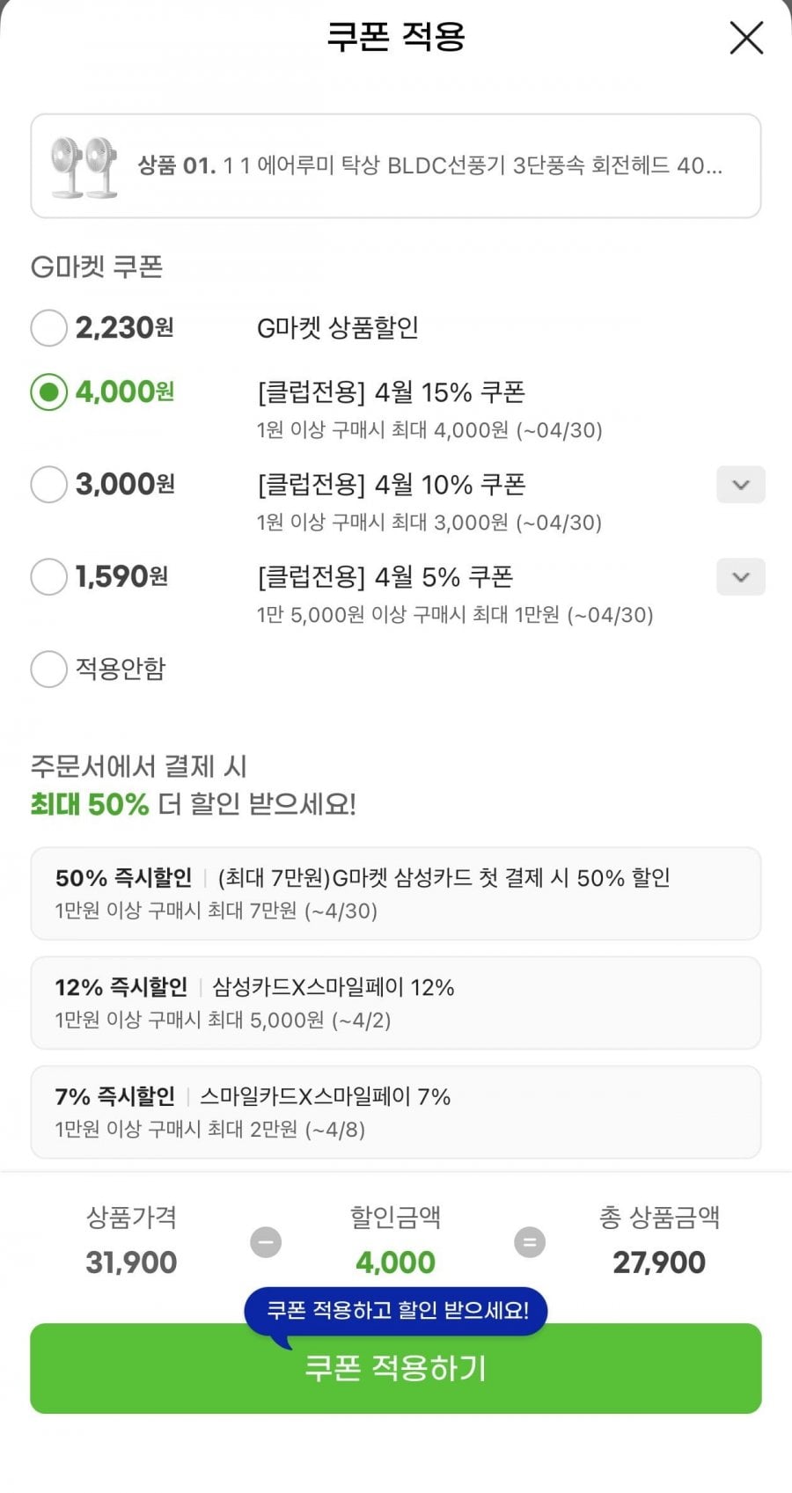Click the fan product thumbnail image

coord(84,166)
